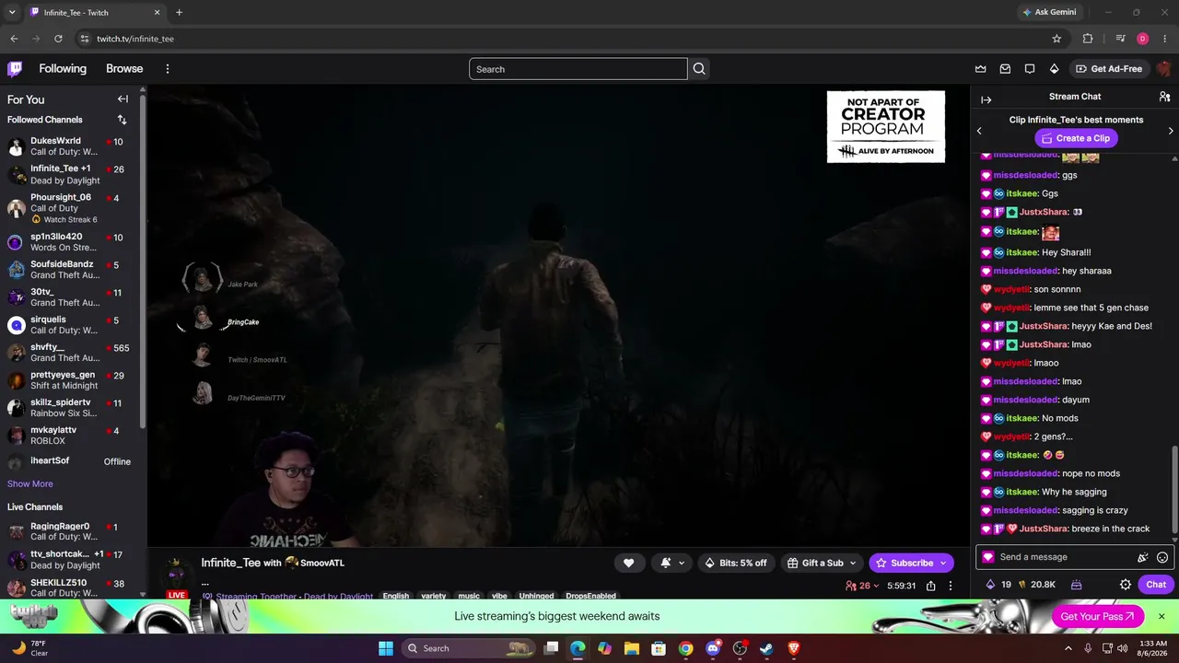The height and width of the screenshot is (663, 1179).
Task: Select the Infinite_Tee - Twitch browser tab
Action: (x=95, y=13)
